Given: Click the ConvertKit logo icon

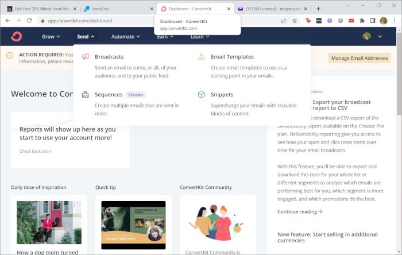Looking at the screenshot, I should (x=17, y=37).
